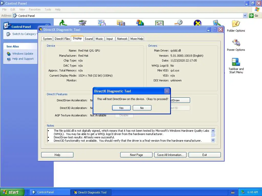Screen dimensions: 262x196
Task: Open the Tools menu
Action: click(x=48, y=9)
